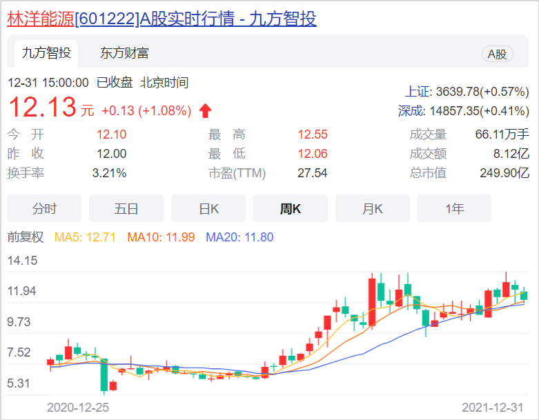Click the 2020-12-25 date label
This screenshot has width=539, height=420.
click(x=78, y=408)
